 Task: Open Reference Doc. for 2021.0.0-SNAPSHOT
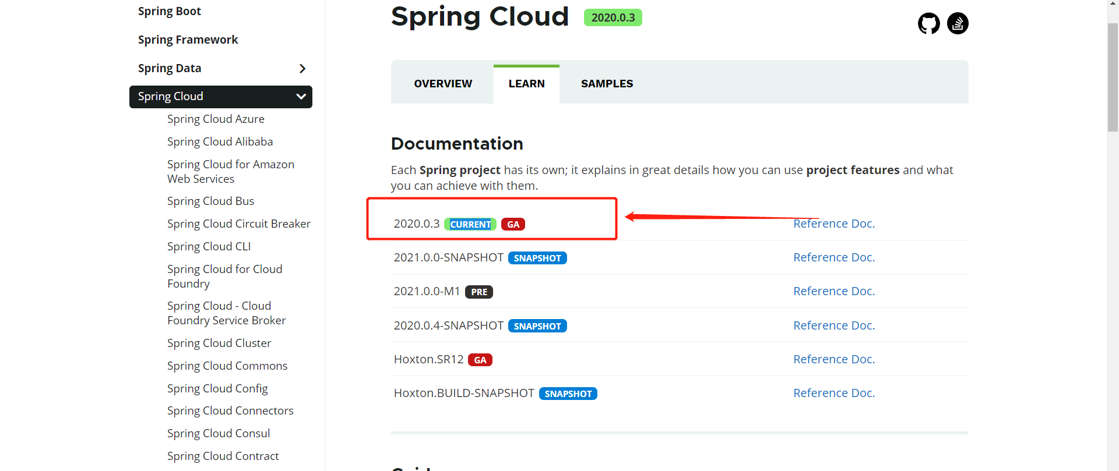834,257
